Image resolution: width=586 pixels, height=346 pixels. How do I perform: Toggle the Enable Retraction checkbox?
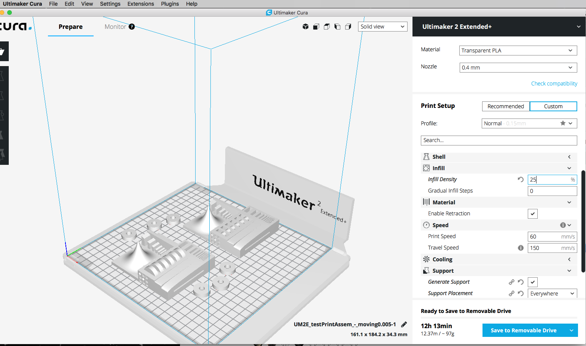533,214
